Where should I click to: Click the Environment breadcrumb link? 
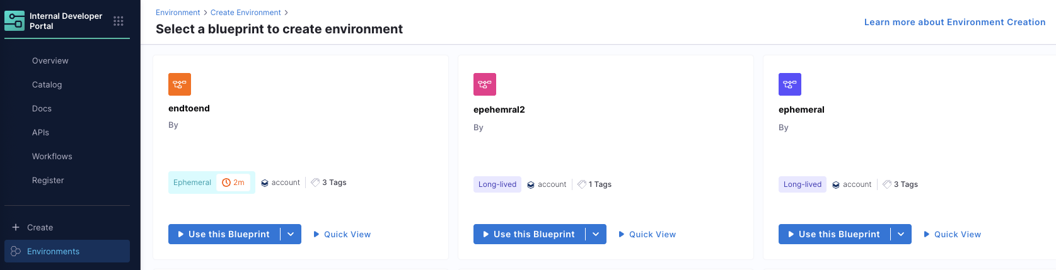(x=178, y=13)
